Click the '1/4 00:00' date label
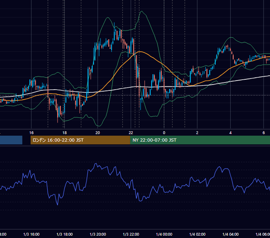The height and width of the screenshot is (238, 270). pyautogui.click(x=164, y=234)
